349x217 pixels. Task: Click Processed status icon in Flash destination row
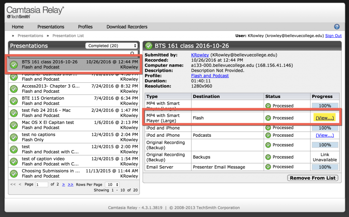(268, 118)
